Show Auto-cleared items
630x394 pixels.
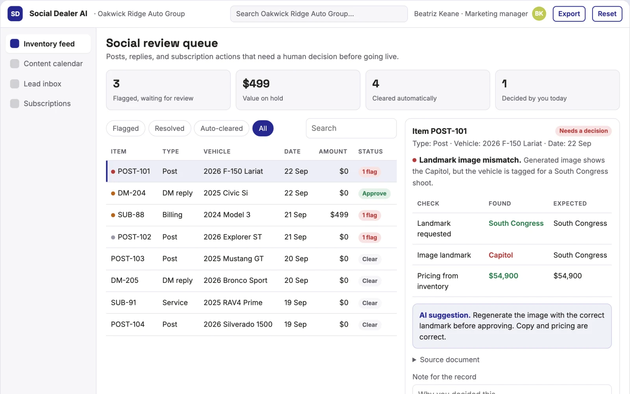221,128
